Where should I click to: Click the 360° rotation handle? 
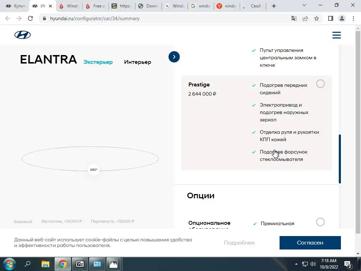coord(93,170)
